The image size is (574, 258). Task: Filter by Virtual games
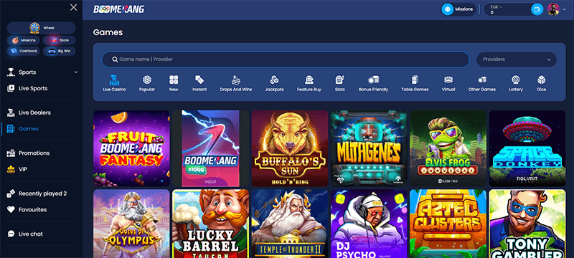(x=448, y=83)
